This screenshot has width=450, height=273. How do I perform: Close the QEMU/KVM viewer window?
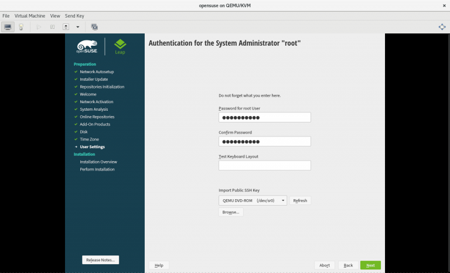tap(444, 5)
